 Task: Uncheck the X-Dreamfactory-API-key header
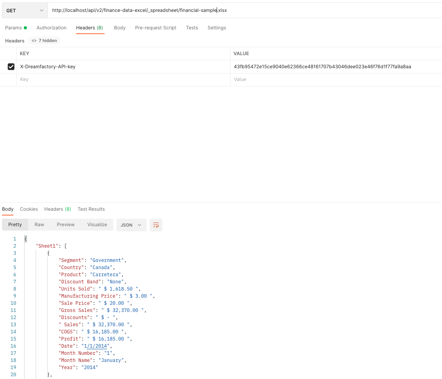point(11,66)
